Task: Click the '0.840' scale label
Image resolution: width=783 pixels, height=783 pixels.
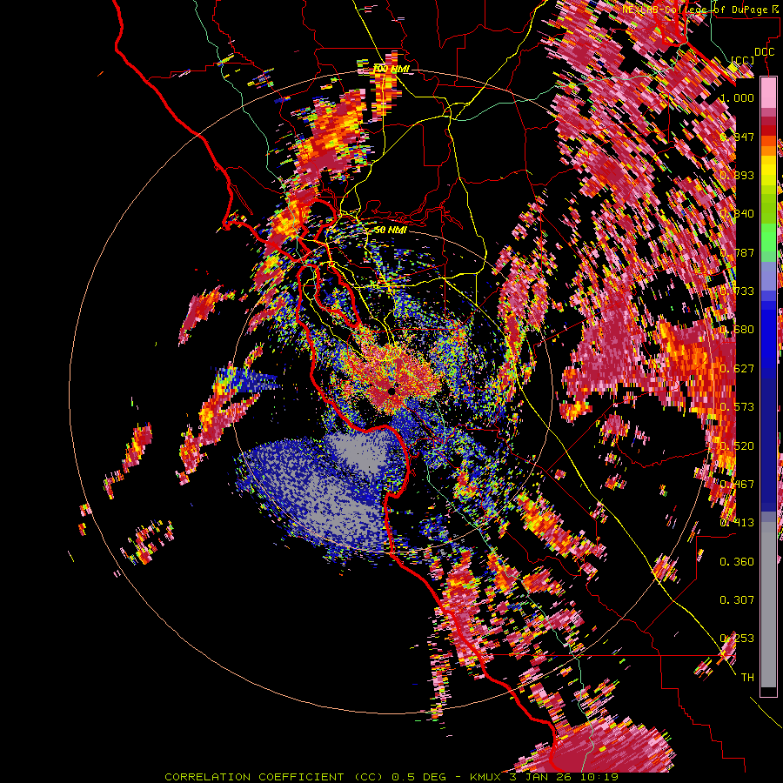Action: click(x=737, y=213)
